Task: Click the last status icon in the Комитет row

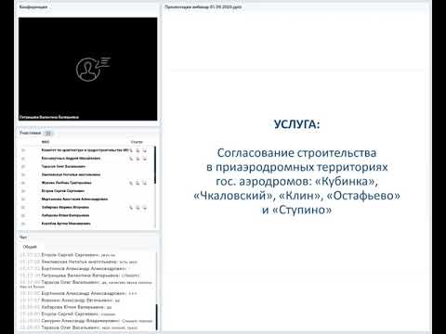Action: [x=145, y=150]
